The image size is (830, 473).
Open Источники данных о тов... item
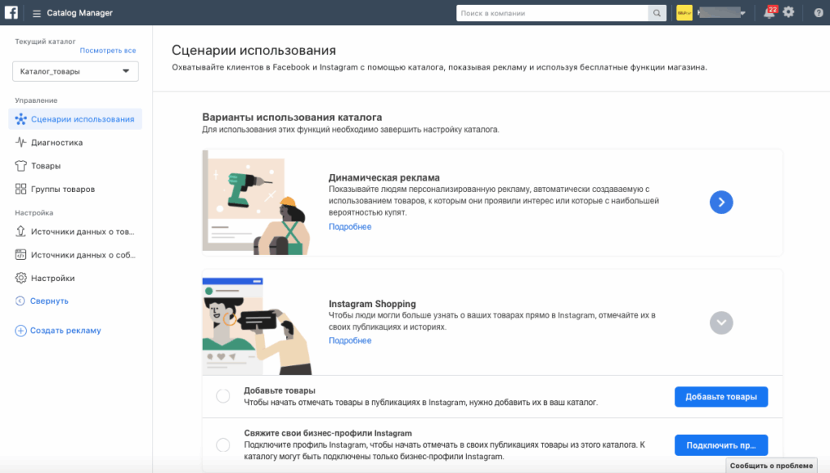(x=83, y=231)
